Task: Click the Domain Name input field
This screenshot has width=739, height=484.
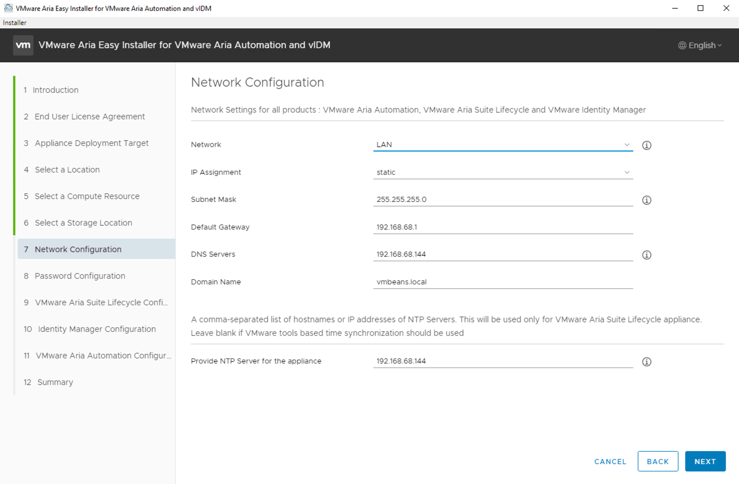Action: [x=503, y=282]
